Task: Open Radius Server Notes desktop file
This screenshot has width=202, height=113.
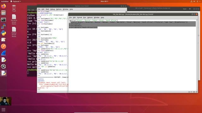Action: (14, 32)
